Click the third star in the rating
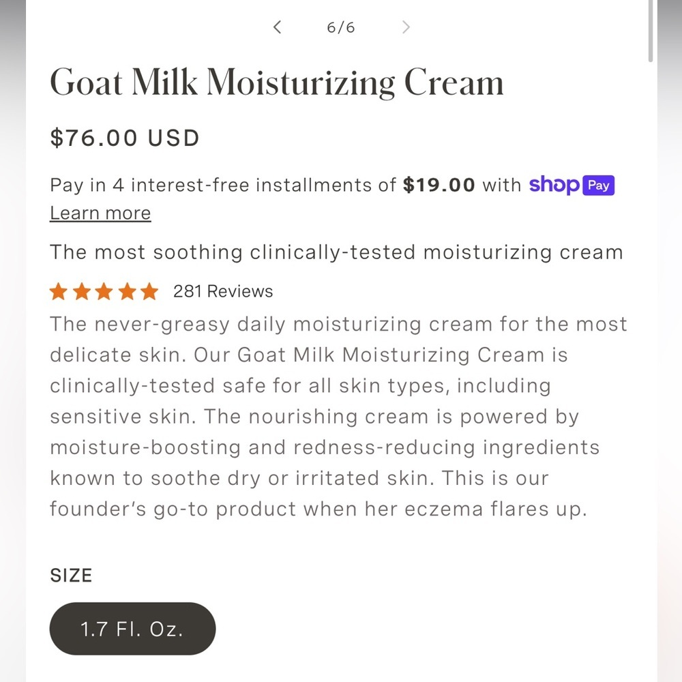 coord(104,291)
